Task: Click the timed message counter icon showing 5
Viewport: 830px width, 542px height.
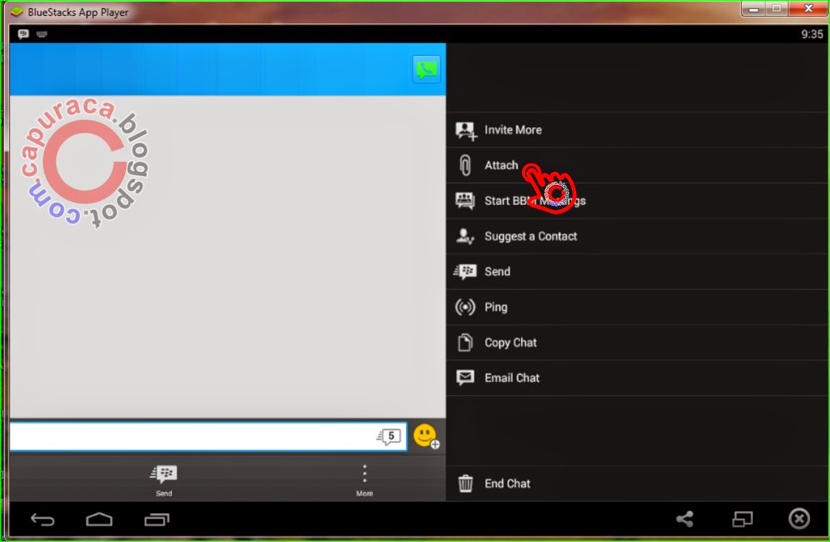Action: point(390,436)
